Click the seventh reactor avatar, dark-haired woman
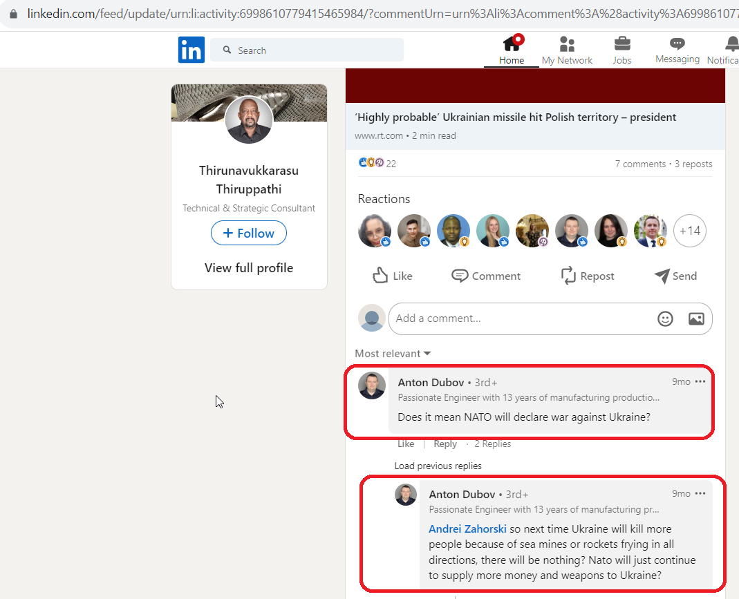The width and height of the screenshot is (739, 599). tap(611, 231)
